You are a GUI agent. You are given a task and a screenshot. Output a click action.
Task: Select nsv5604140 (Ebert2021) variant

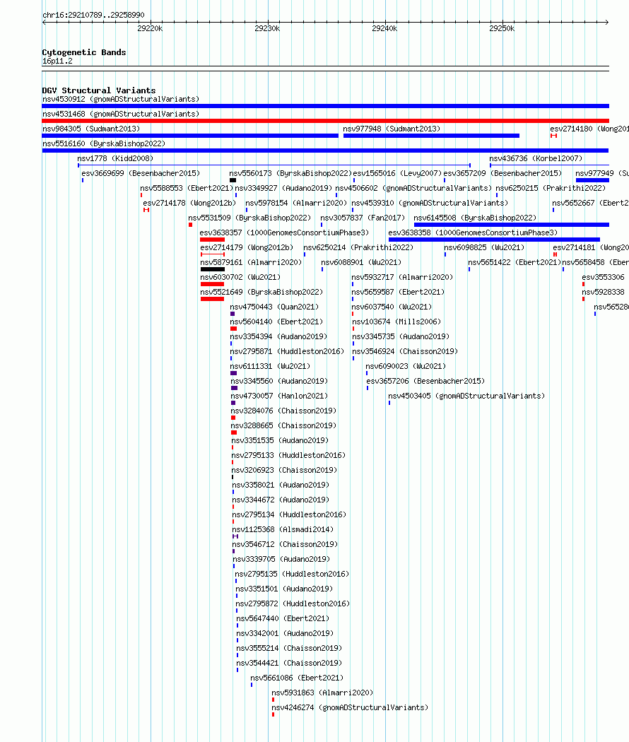pos(276,322)
